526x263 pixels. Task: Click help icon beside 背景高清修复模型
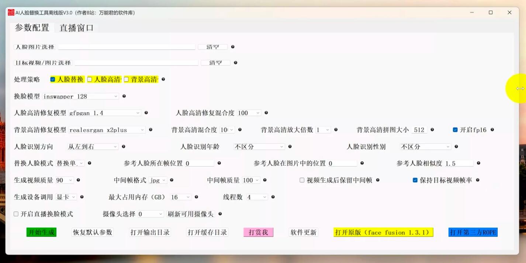pyautogui.click(x=150, y=130)
